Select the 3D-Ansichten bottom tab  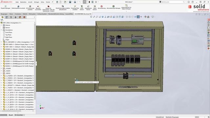coord(19,115)
